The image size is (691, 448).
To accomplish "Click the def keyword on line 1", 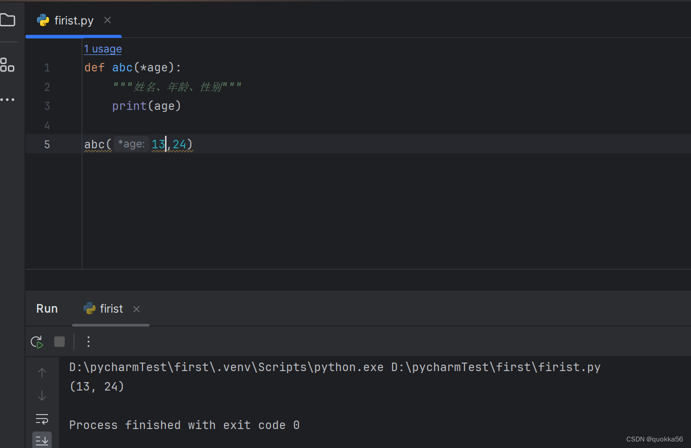I will (94, 67).
